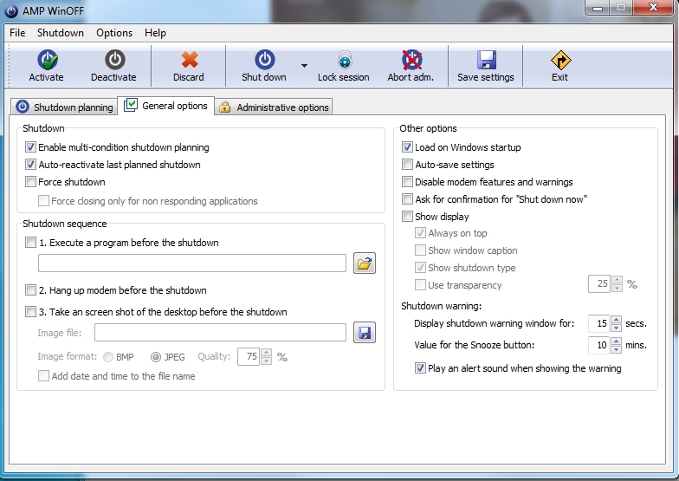Click the Save settings floppy icon
Viewport: 679px width, 481px height.
[x=487, y=60]
